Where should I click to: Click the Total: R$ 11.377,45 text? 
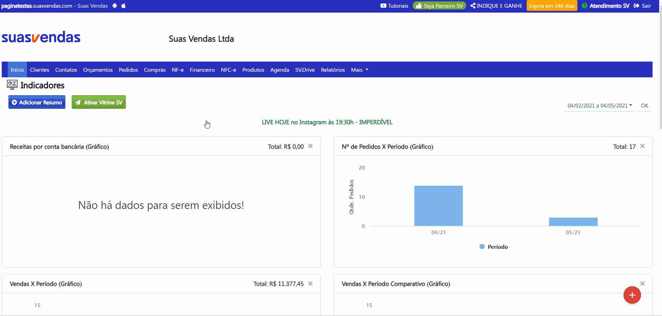(278, 284)
